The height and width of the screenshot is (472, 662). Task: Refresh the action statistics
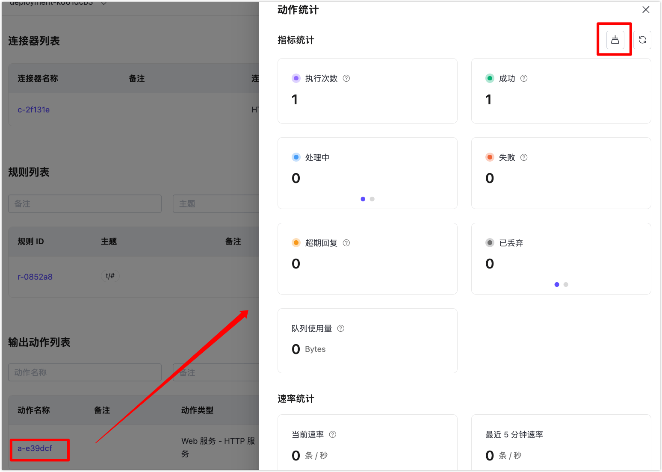[x=642, y=40]
